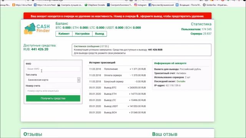Open the Сбербанк Онлайн bookmark
The width and height of the screenshot is (246, 138).
[x=95, y=5]
